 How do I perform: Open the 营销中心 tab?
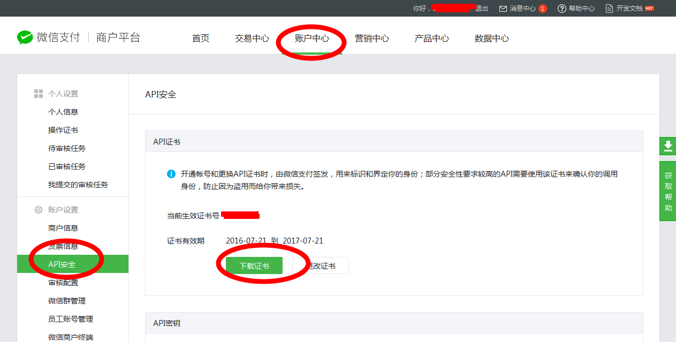pyautogui.click(x=372, y=38)
